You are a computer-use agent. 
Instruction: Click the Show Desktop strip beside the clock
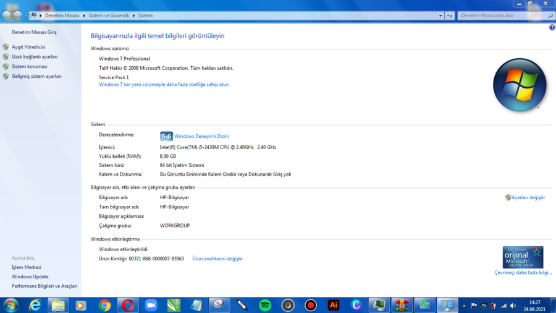click(x=553, y=306)
